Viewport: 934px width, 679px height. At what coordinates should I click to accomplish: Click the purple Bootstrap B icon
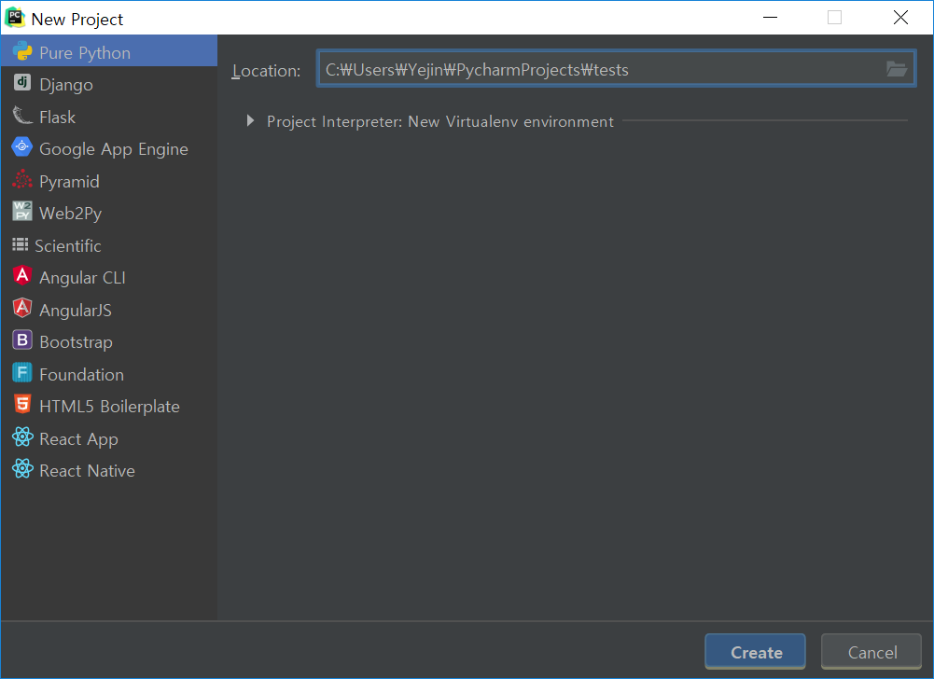(22, 340)
